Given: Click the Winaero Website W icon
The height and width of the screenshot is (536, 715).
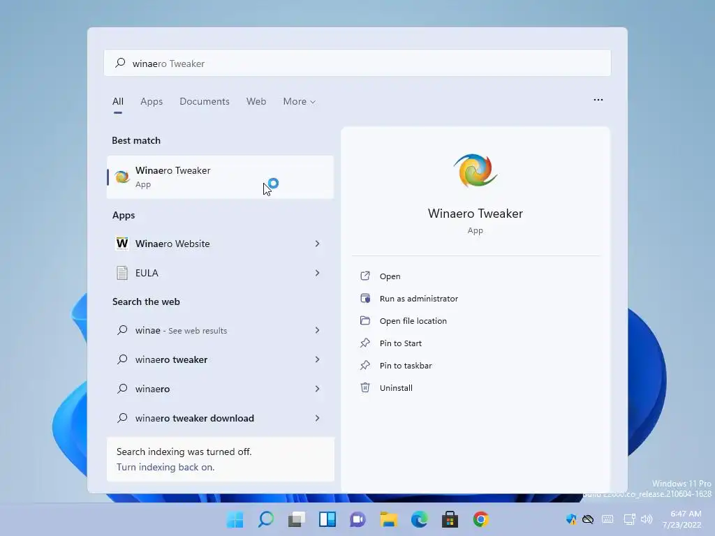Looking at the screenshot, I should click(121, 244).
